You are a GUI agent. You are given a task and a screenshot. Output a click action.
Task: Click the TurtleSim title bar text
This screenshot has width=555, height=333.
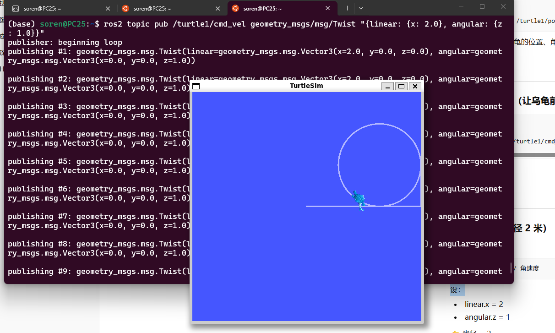pos(306,86)
